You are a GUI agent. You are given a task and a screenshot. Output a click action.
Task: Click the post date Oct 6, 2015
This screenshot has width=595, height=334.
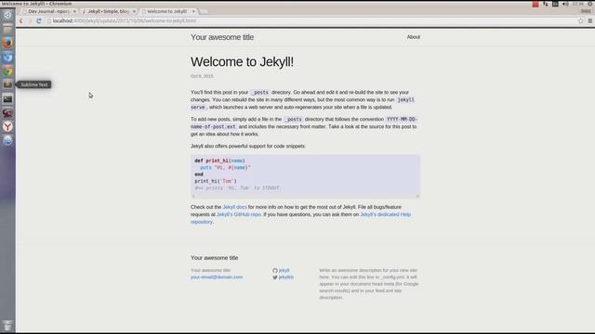click(202, 76)
